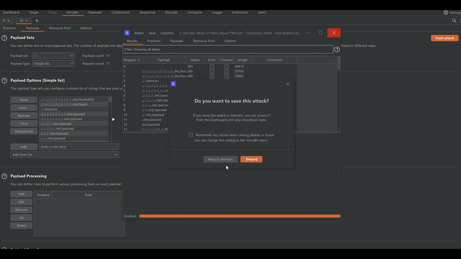Toggle Timeout checkbox for request 2

(x=227, y=76)
